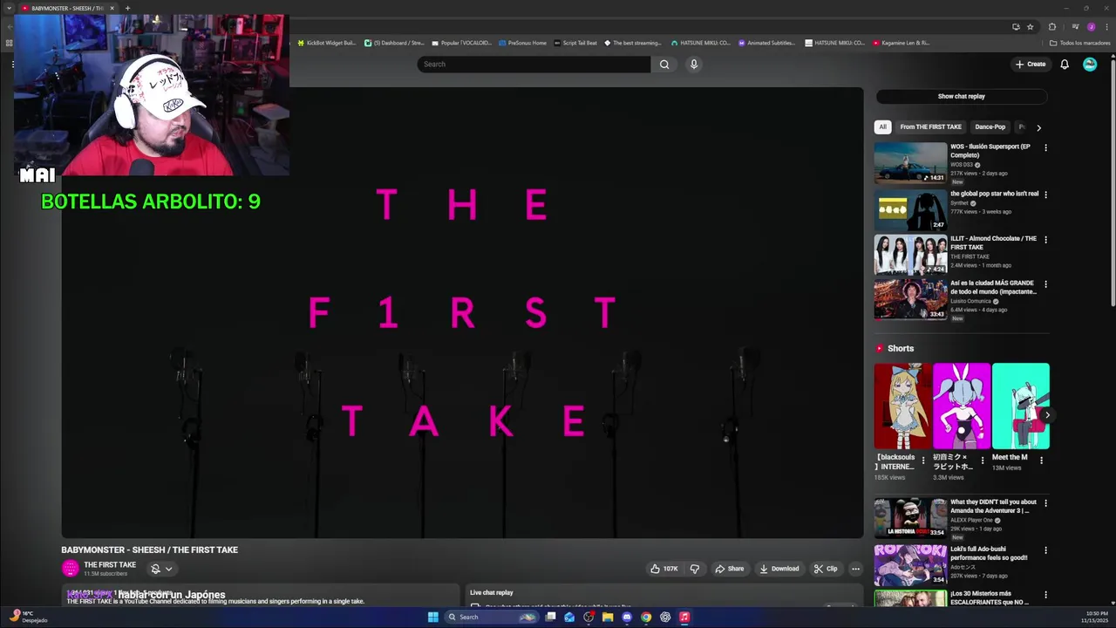Select the 'Dance-Pop' filter chip

click(x=990, y=126)
